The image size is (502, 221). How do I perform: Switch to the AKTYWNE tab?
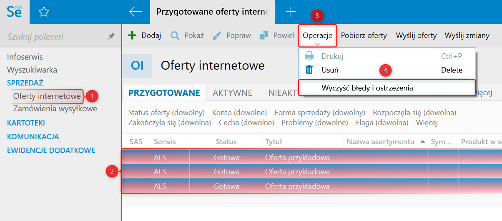coord(232,93)
